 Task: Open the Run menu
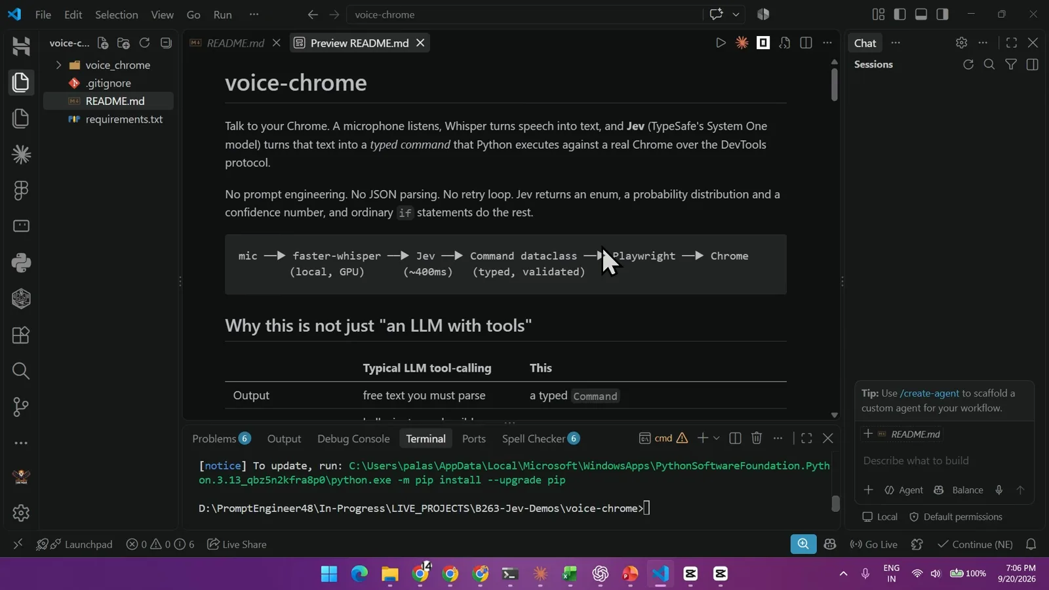[222, 14]
